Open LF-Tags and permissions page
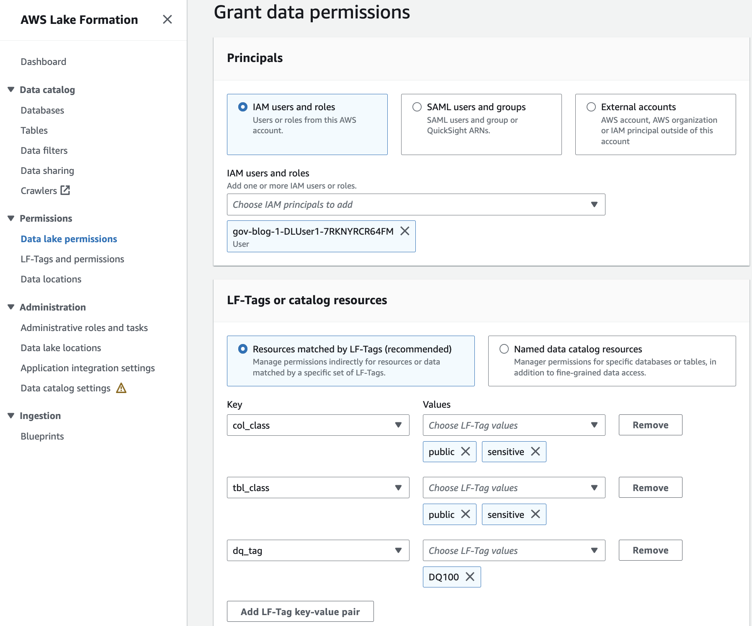This screenshot has height=626, width=752. (x=72, y=259)
